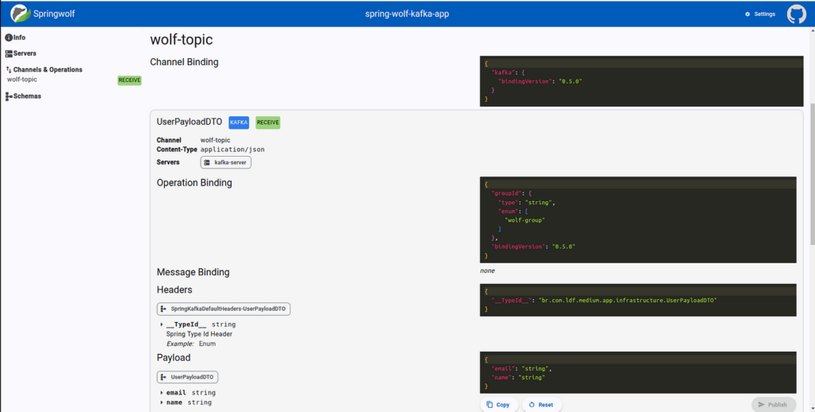Open the SpringKafkaDefaultHeaders-UserPayloadDTO schema link
This screenshot has width=815, height=412.
coord(224,309)
